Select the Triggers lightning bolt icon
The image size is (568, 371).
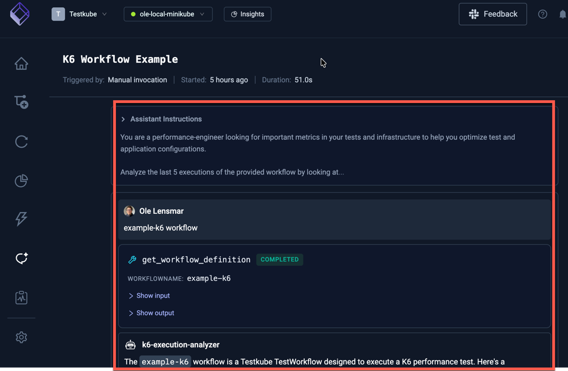point(21,219)
